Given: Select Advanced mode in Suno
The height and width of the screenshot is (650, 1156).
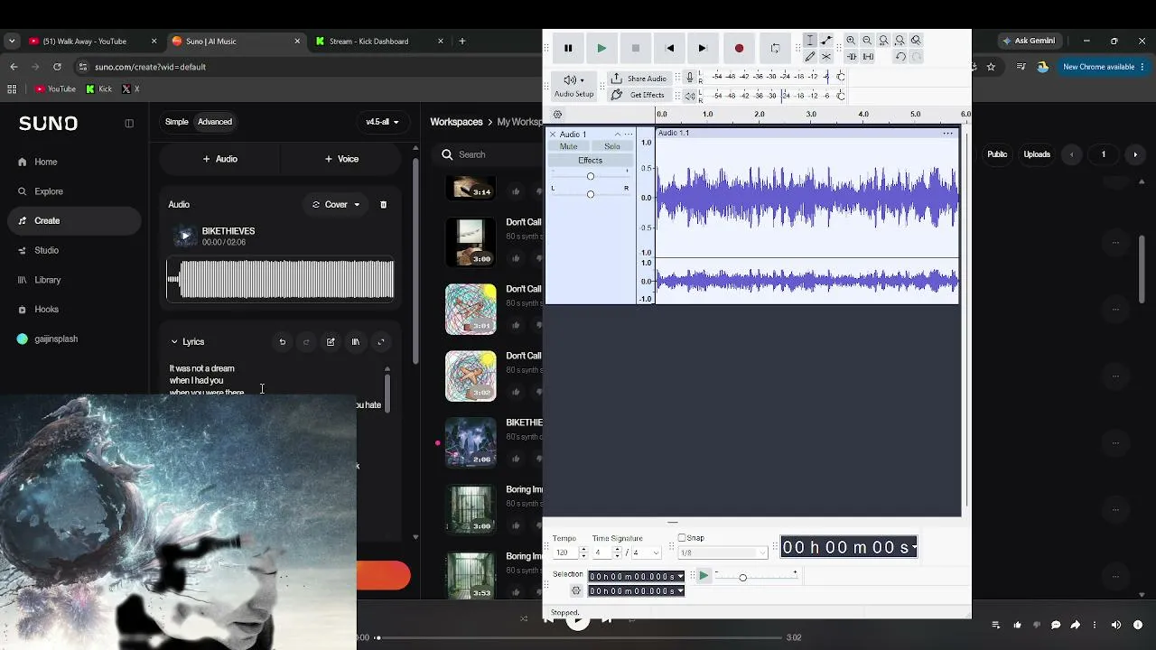Looking at the screenshot, I should pos(215,122).
